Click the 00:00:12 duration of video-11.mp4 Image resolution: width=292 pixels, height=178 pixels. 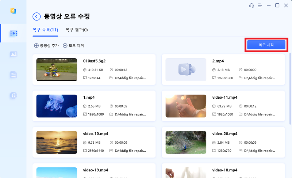pos(250,106)
